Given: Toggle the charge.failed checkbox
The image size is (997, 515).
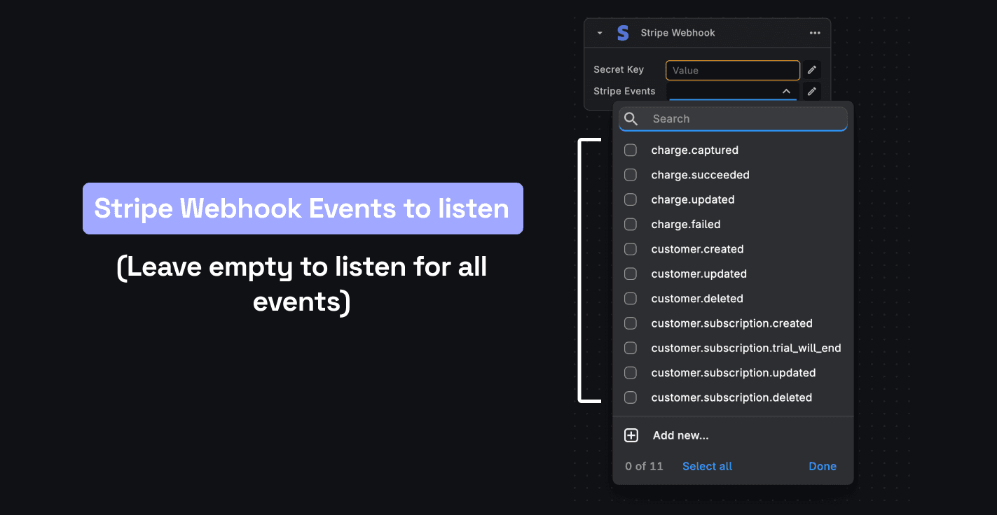Looking at the screenshot, I should pyautogui.click(x=631, y=225).
